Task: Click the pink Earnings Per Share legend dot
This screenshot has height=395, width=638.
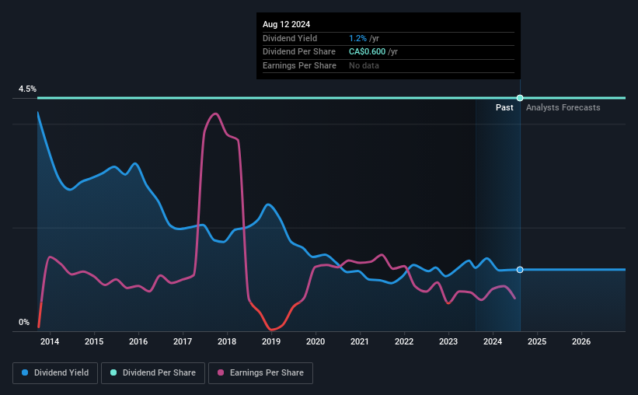Action: [x=221, y=372]
